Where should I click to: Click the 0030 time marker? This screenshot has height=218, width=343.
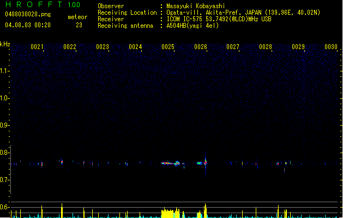pos(331,47)
